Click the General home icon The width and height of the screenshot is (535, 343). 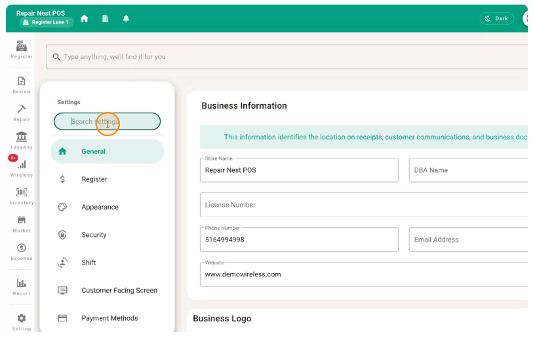pyautogui.click(x=62, y=151)
